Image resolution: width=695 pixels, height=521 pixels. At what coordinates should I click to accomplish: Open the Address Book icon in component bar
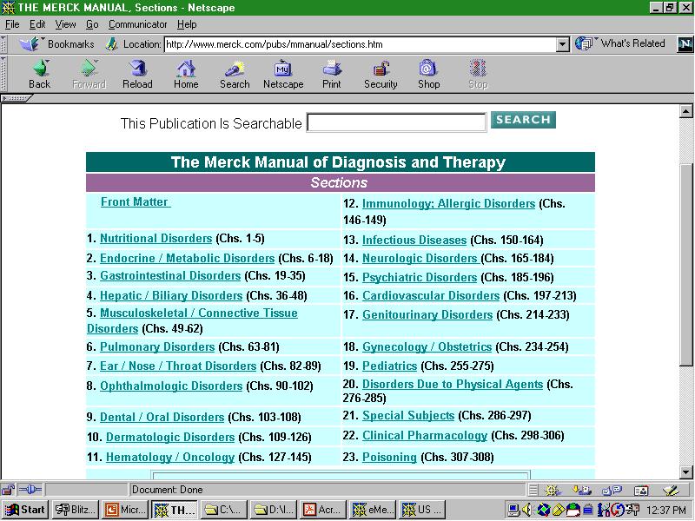[x=641, y=490]
